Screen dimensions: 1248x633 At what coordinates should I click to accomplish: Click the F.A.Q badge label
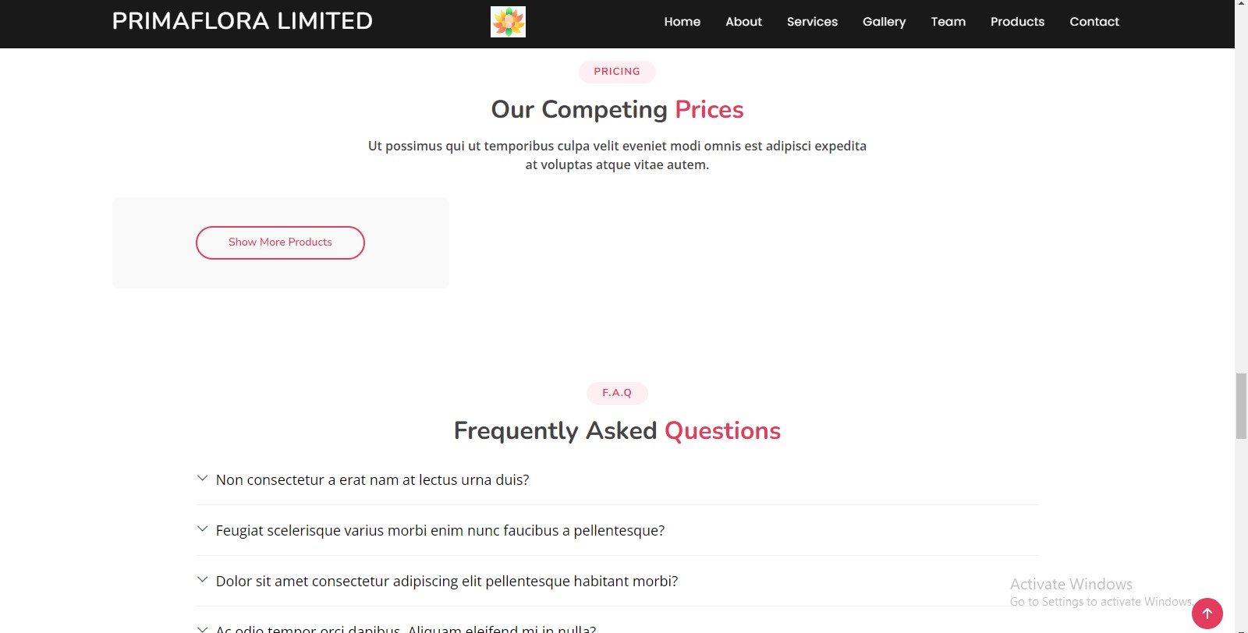coord(616,393)
